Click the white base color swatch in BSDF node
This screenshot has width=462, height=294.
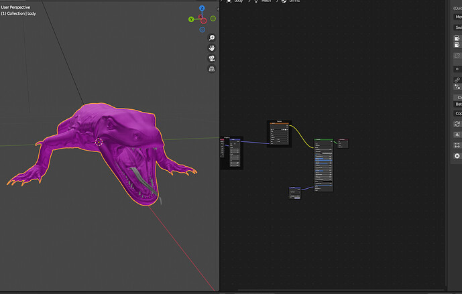coord(327,153)
